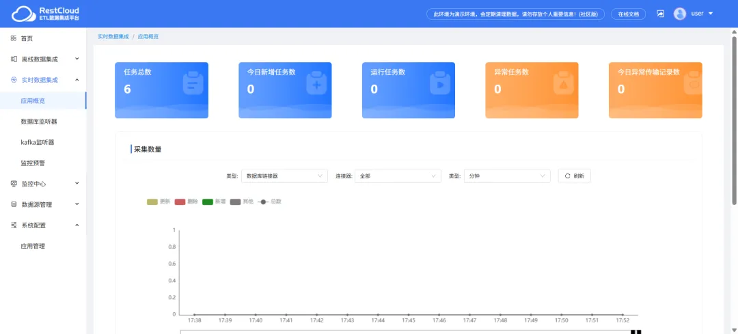738x334 pixels.
Task: Click the 任务总数 value 6
Action: (127, 89)
